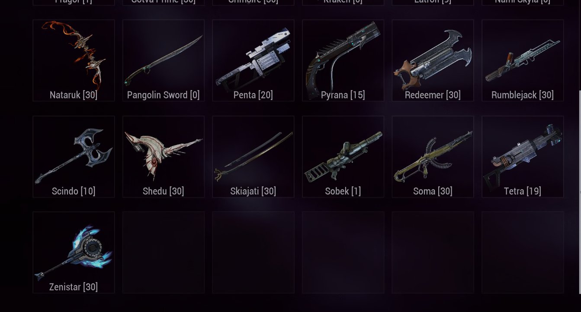Select the Nataruk bow icon
Image resolution: width=581 pixels, height=312 pixels.
(74, 55)
